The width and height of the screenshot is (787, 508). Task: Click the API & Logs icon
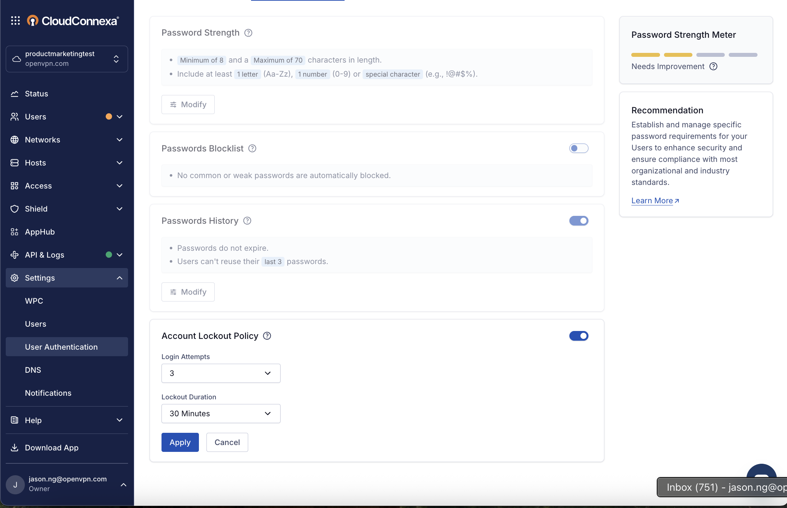click(14, 255)
